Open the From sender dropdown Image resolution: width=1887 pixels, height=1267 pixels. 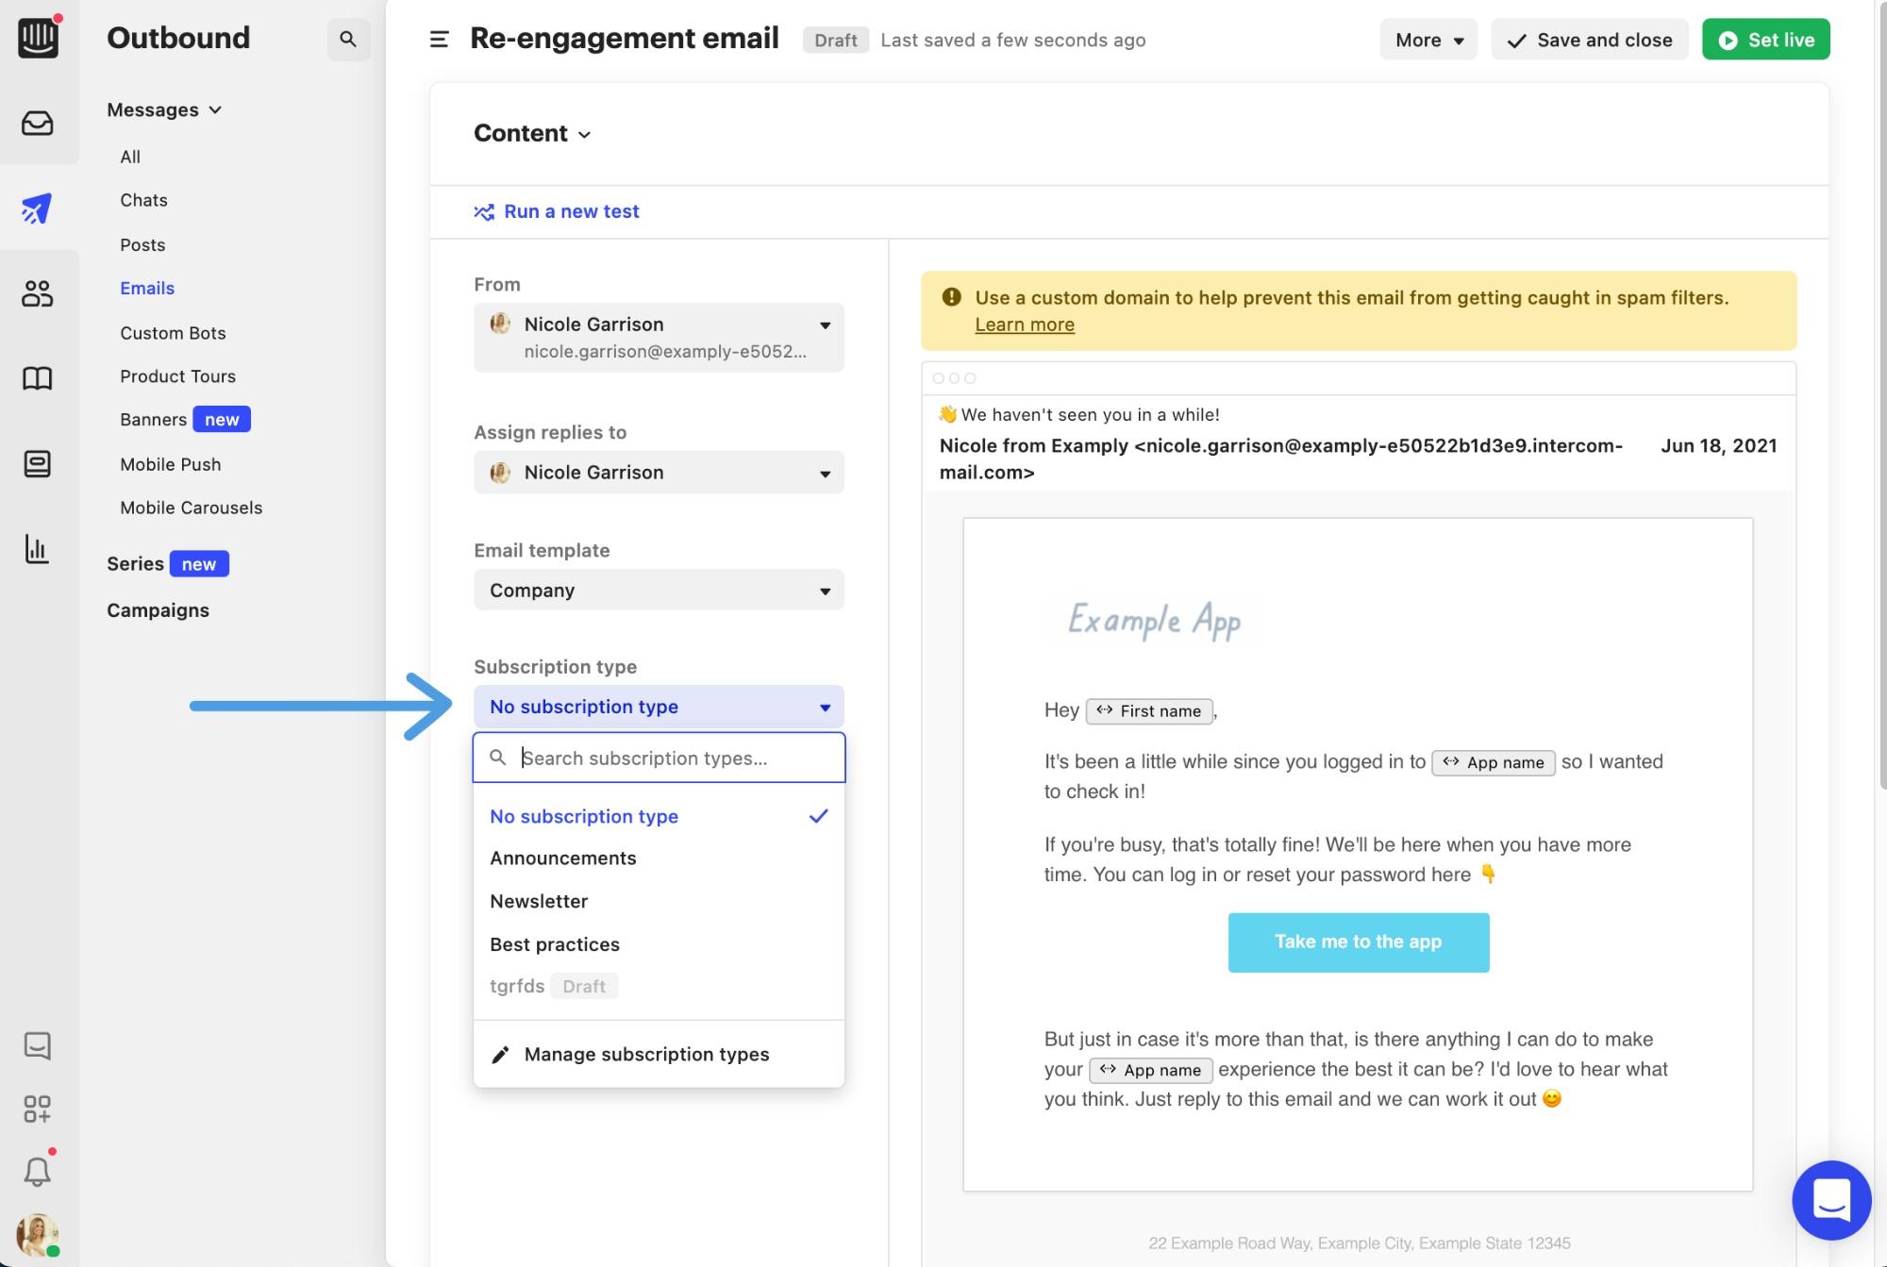tap(659, 338)
